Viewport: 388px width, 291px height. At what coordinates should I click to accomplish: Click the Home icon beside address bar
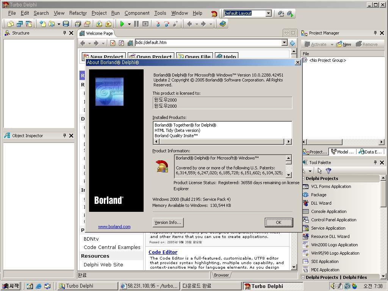130,43
